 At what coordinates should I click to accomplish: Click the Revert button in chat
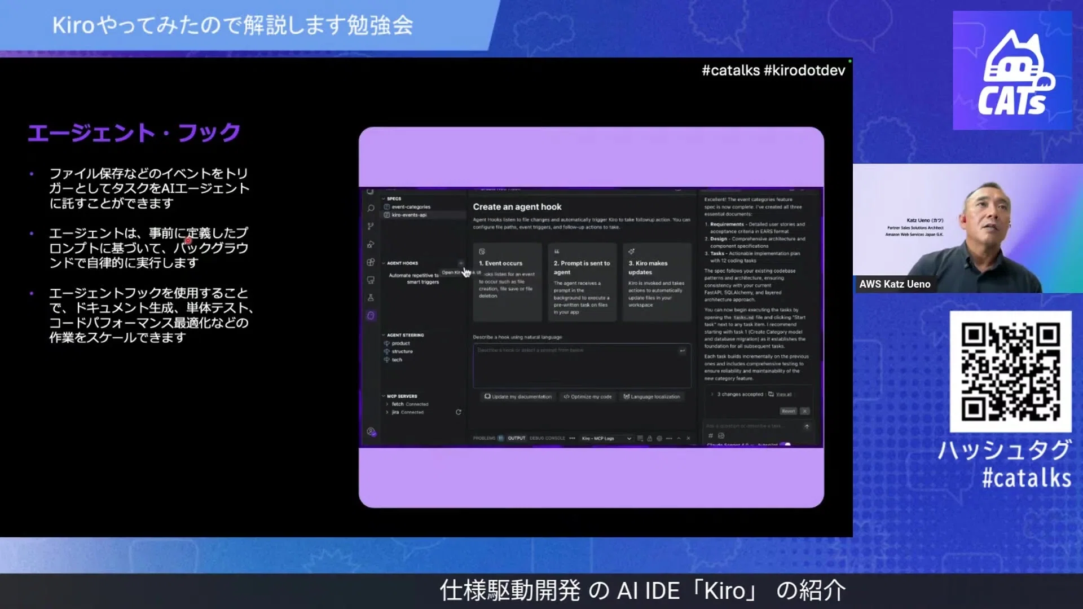click(788, 411)
